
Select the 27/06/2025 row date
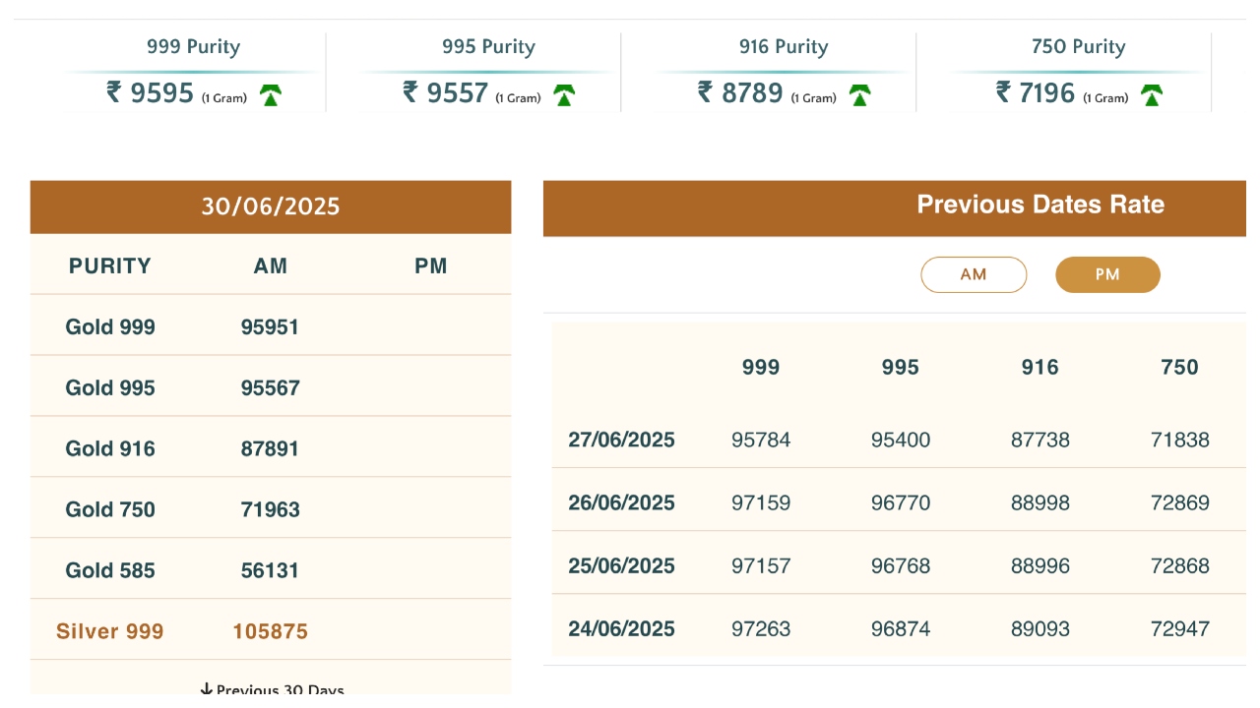click(621, 441)
